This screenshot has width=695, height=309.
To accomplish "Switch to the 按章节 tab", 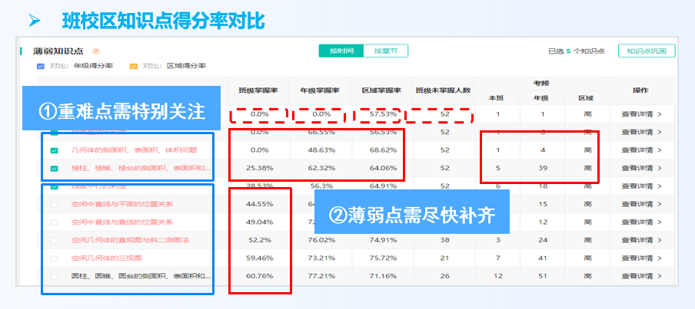I will click(386, 51).
